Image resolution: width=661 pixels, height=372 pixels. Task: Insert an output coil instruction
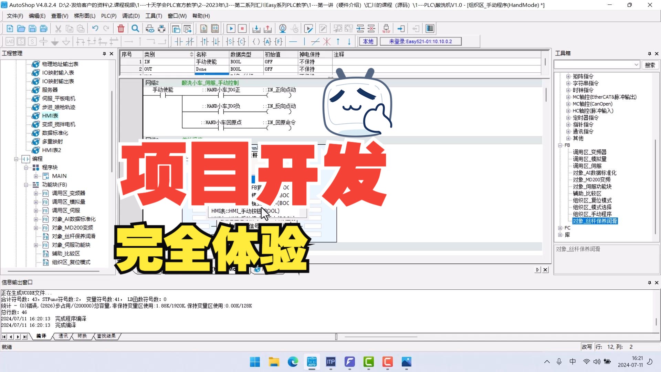coord(256,42)
